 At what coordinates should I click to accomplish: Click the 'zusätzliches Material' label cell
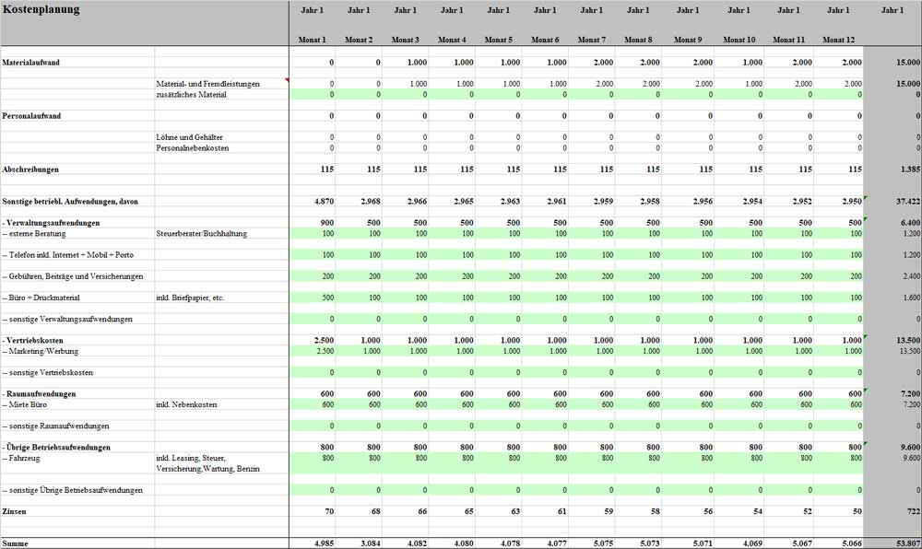(x=191, y=95)
